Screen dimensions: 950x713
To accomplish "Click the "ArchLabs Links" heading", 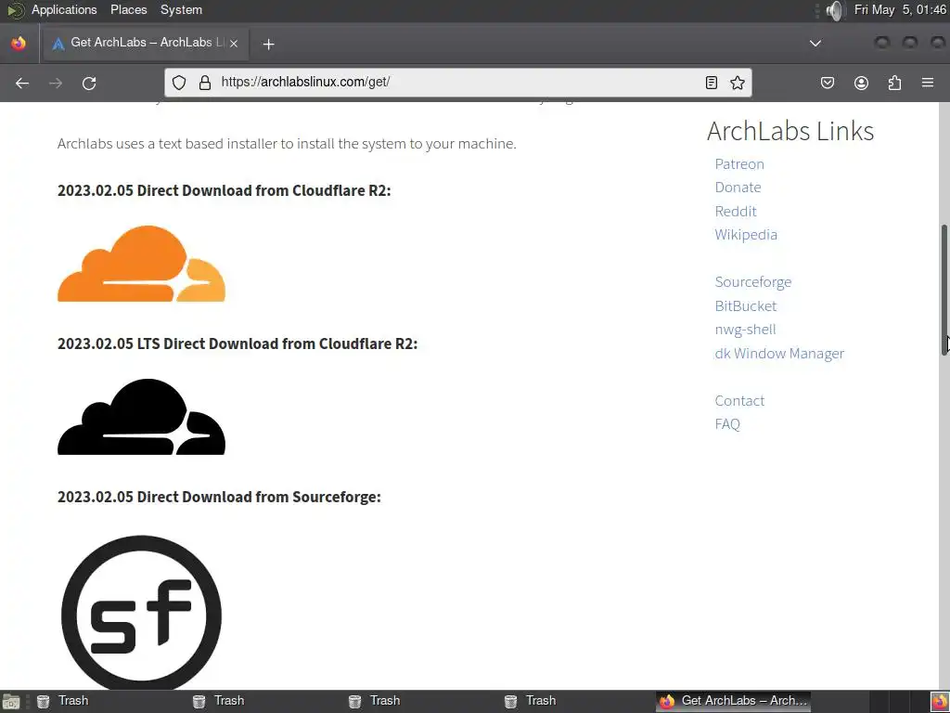I will tap(790, 131).
